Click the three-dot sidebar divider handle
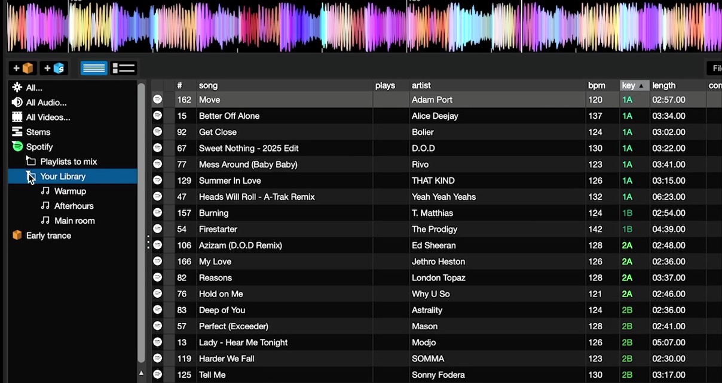722x383 pixels. pos(148,242)
